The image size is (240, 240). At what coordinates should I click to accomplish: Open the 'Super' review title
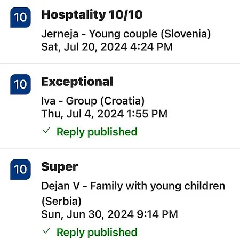tap(60, 167)
